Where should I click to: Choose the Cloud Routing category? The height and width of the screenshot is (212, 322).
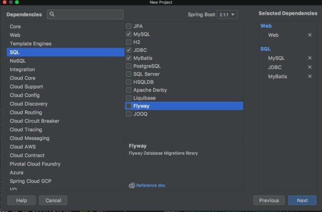tap(65, 113)
